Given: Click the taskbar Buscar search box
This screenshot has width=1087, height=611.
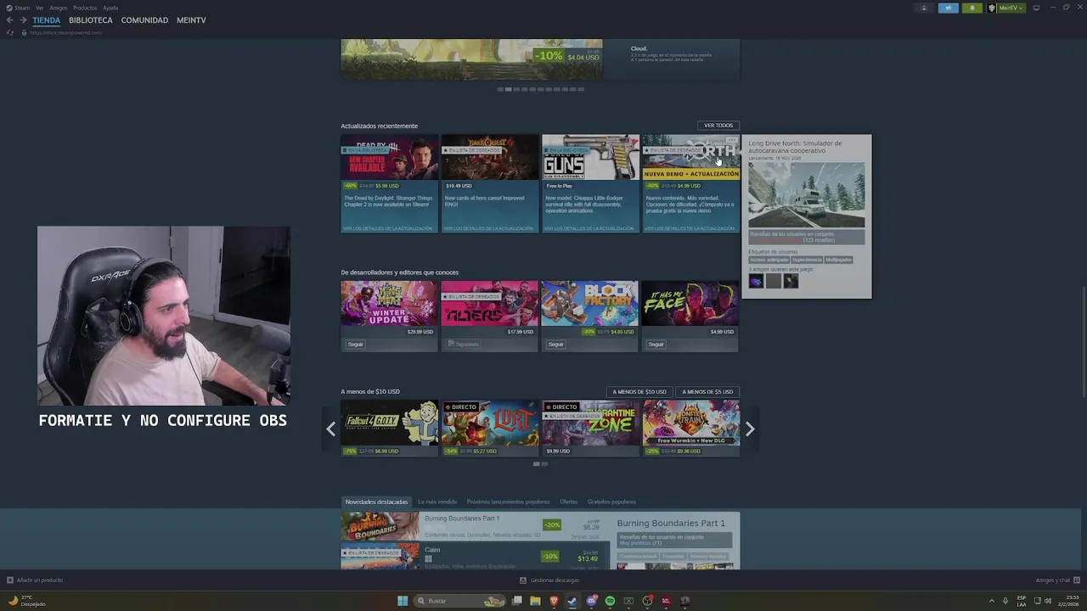Looking at the screenshot, I should (x=459, y=601).
